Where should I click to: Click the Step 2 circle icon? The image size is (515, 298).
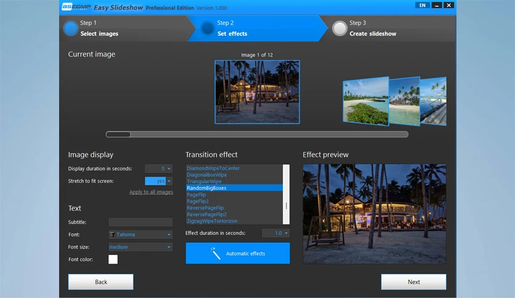click(207, 28)
